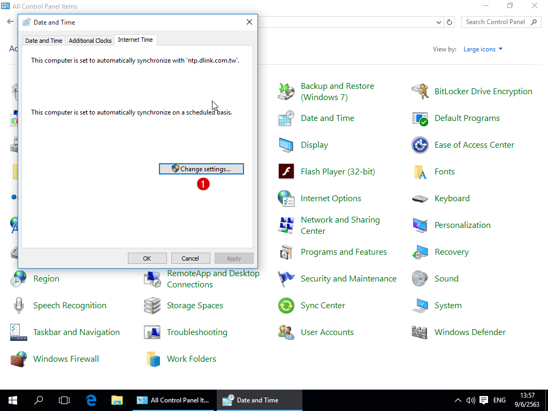The width and height of the screenshot is (548, 411).
Task: Open the Speech Recognition microphone icon
Action: pos(19,306)
